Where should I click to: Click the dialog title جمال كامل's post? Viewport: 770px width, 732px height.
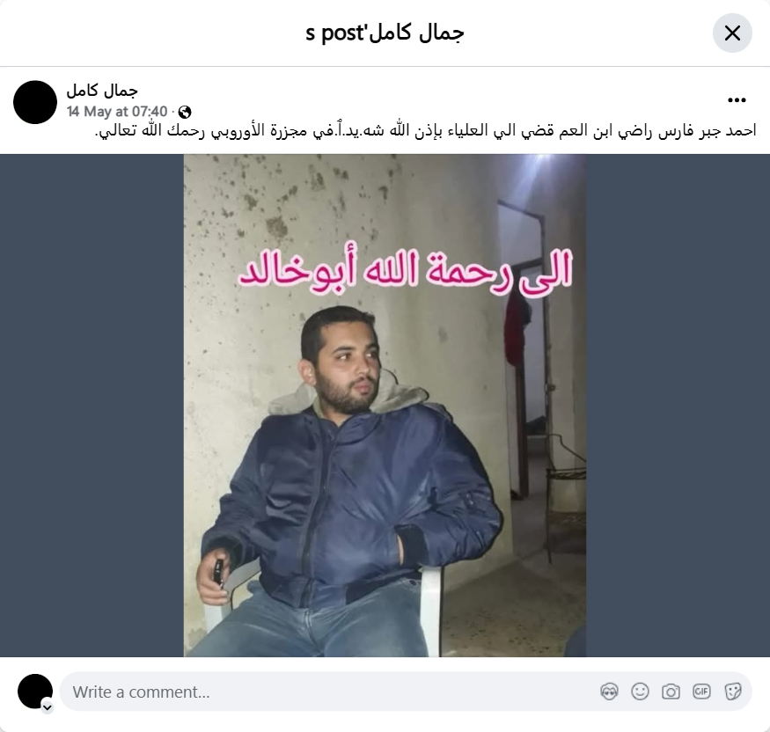point(385,33)
